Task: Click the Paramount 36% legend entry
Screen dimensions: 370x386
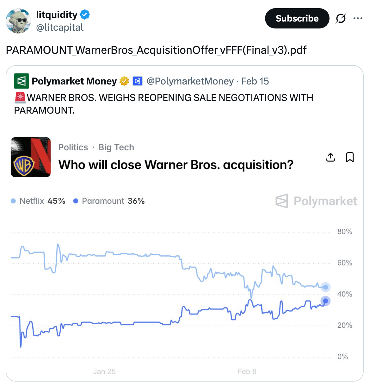Action: pos(109,201)
